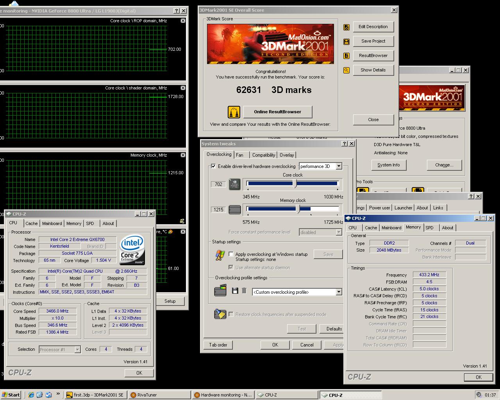Screen dimensions: 500x400
Task: Click the GPU chip icon next to Core clock
Action: 234,184
